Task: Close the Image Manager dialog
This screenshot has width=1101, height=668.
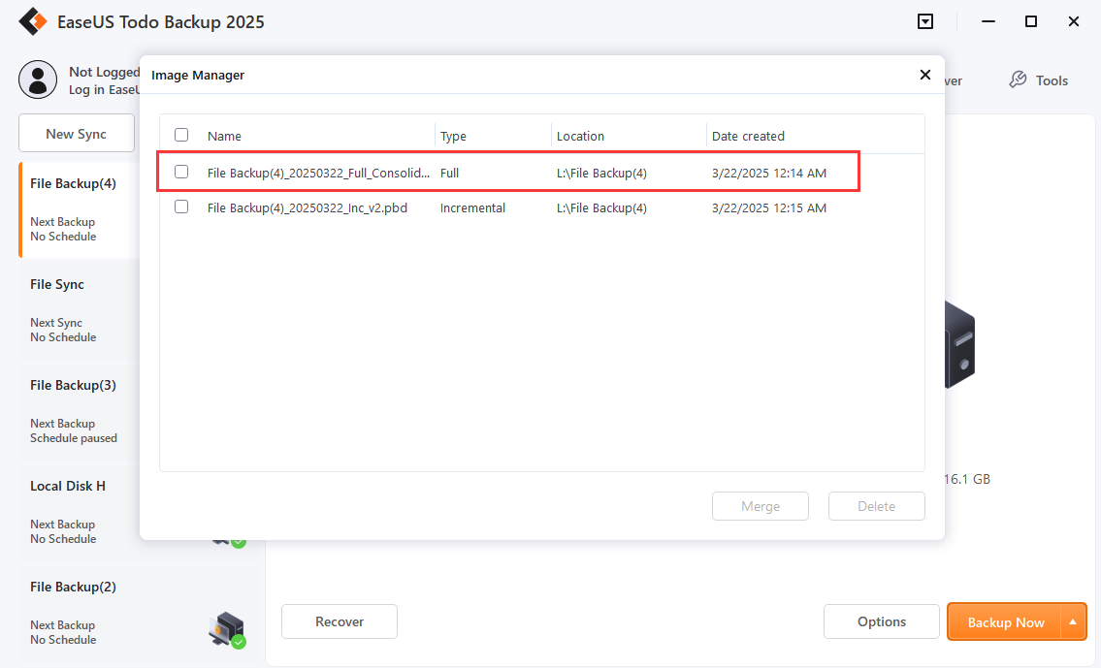Action: click(x=924, y=75)
